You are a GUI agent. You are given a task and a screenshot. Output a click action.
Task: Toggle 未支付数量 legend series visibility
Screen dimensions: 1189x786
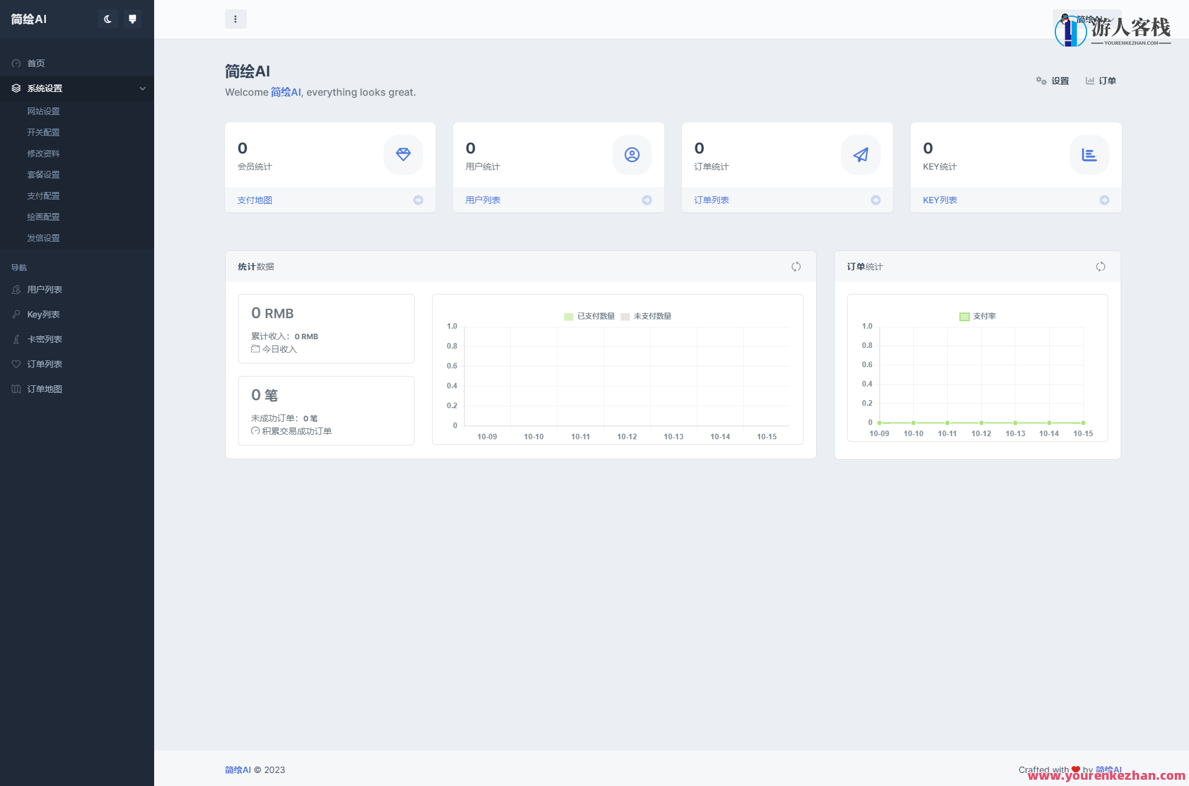(646, 316)
